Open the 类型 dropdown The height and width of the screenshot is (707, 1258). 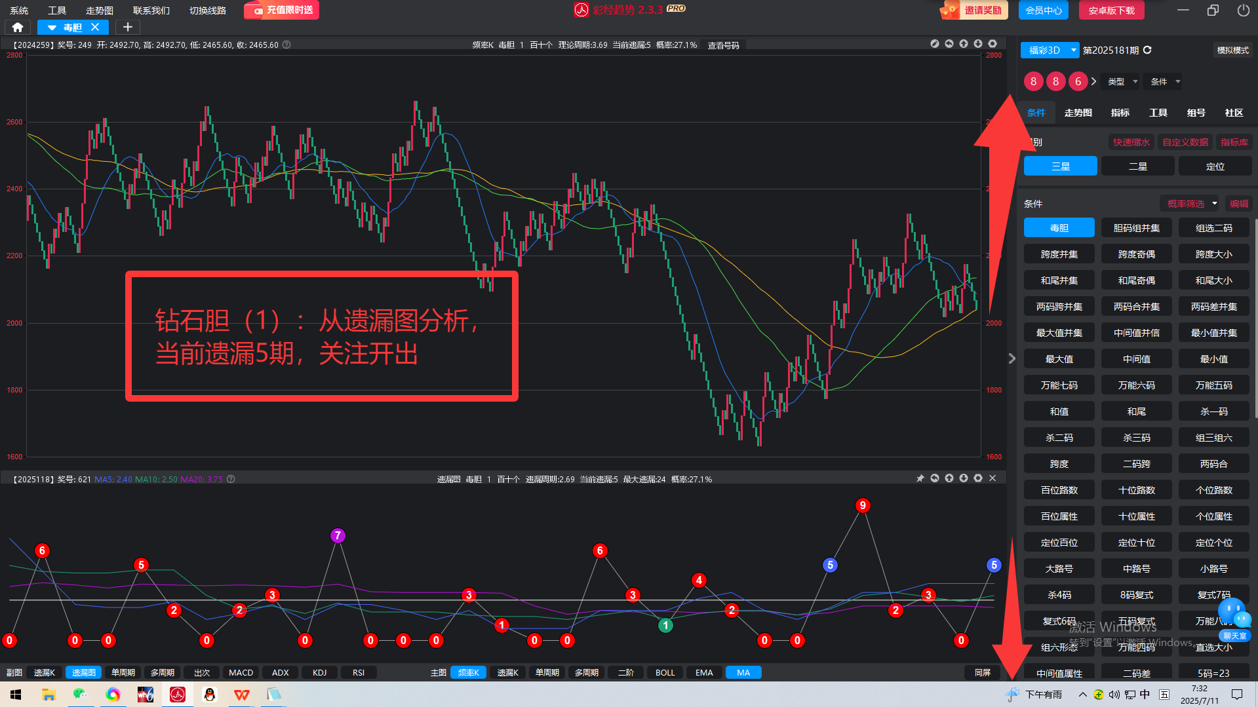(x=1122, y=81)
